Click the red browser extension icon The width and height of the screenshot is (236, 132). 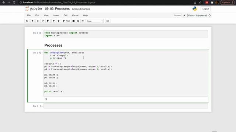pos(207,3)
